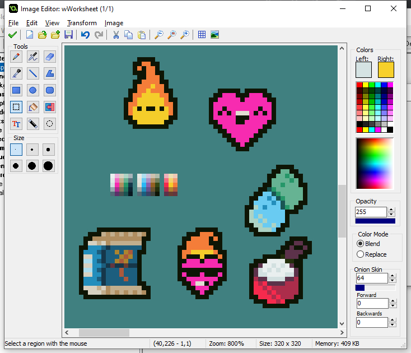This screenshot has width=411, height=353.
Task: Select the Text tool
Action: [x=17, y=123]
